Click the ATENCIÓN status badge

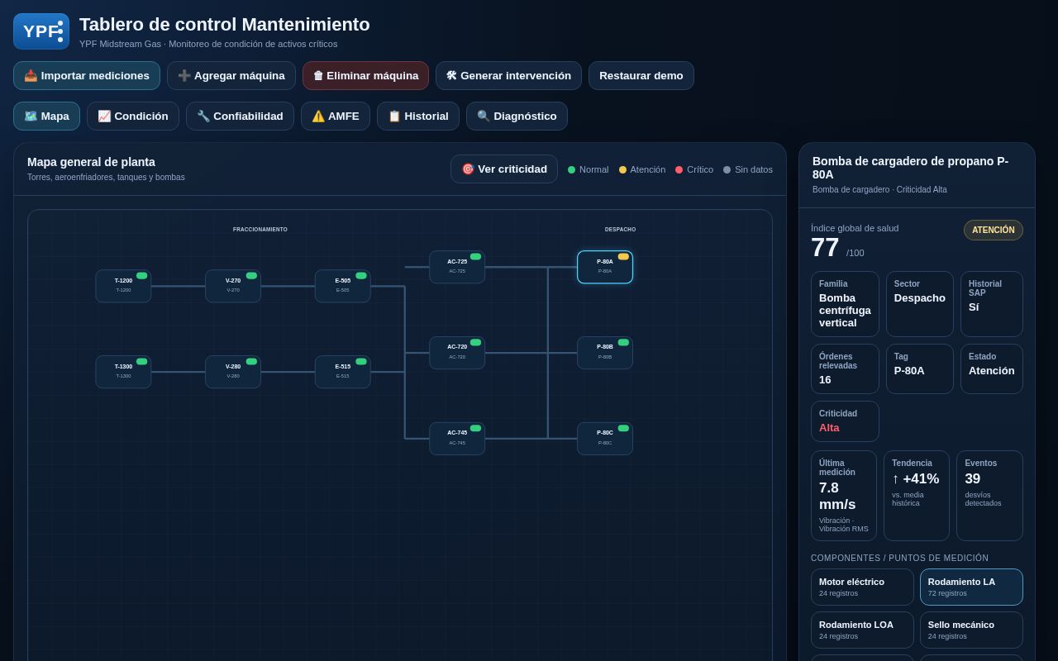click(x=994, y=230)
